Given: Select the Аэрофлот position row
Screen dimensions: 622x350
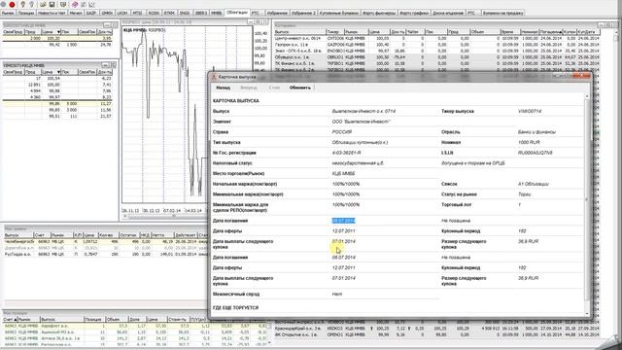Looking at the screenshot, I should coord(135,326).
